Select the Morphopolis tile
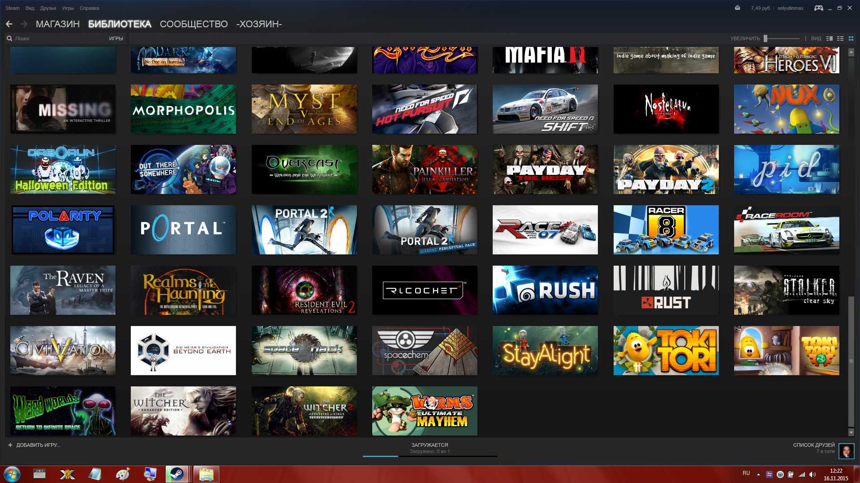Viewport: 860px width, 483px height. click(x=183, y=109)
